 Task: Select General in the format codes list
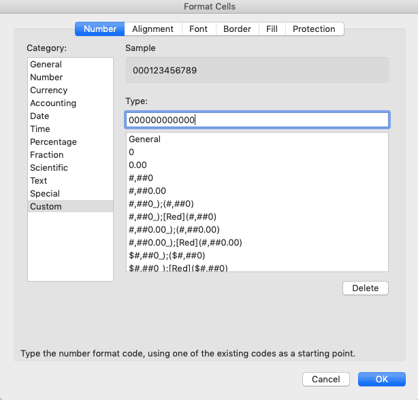point(257,139)
